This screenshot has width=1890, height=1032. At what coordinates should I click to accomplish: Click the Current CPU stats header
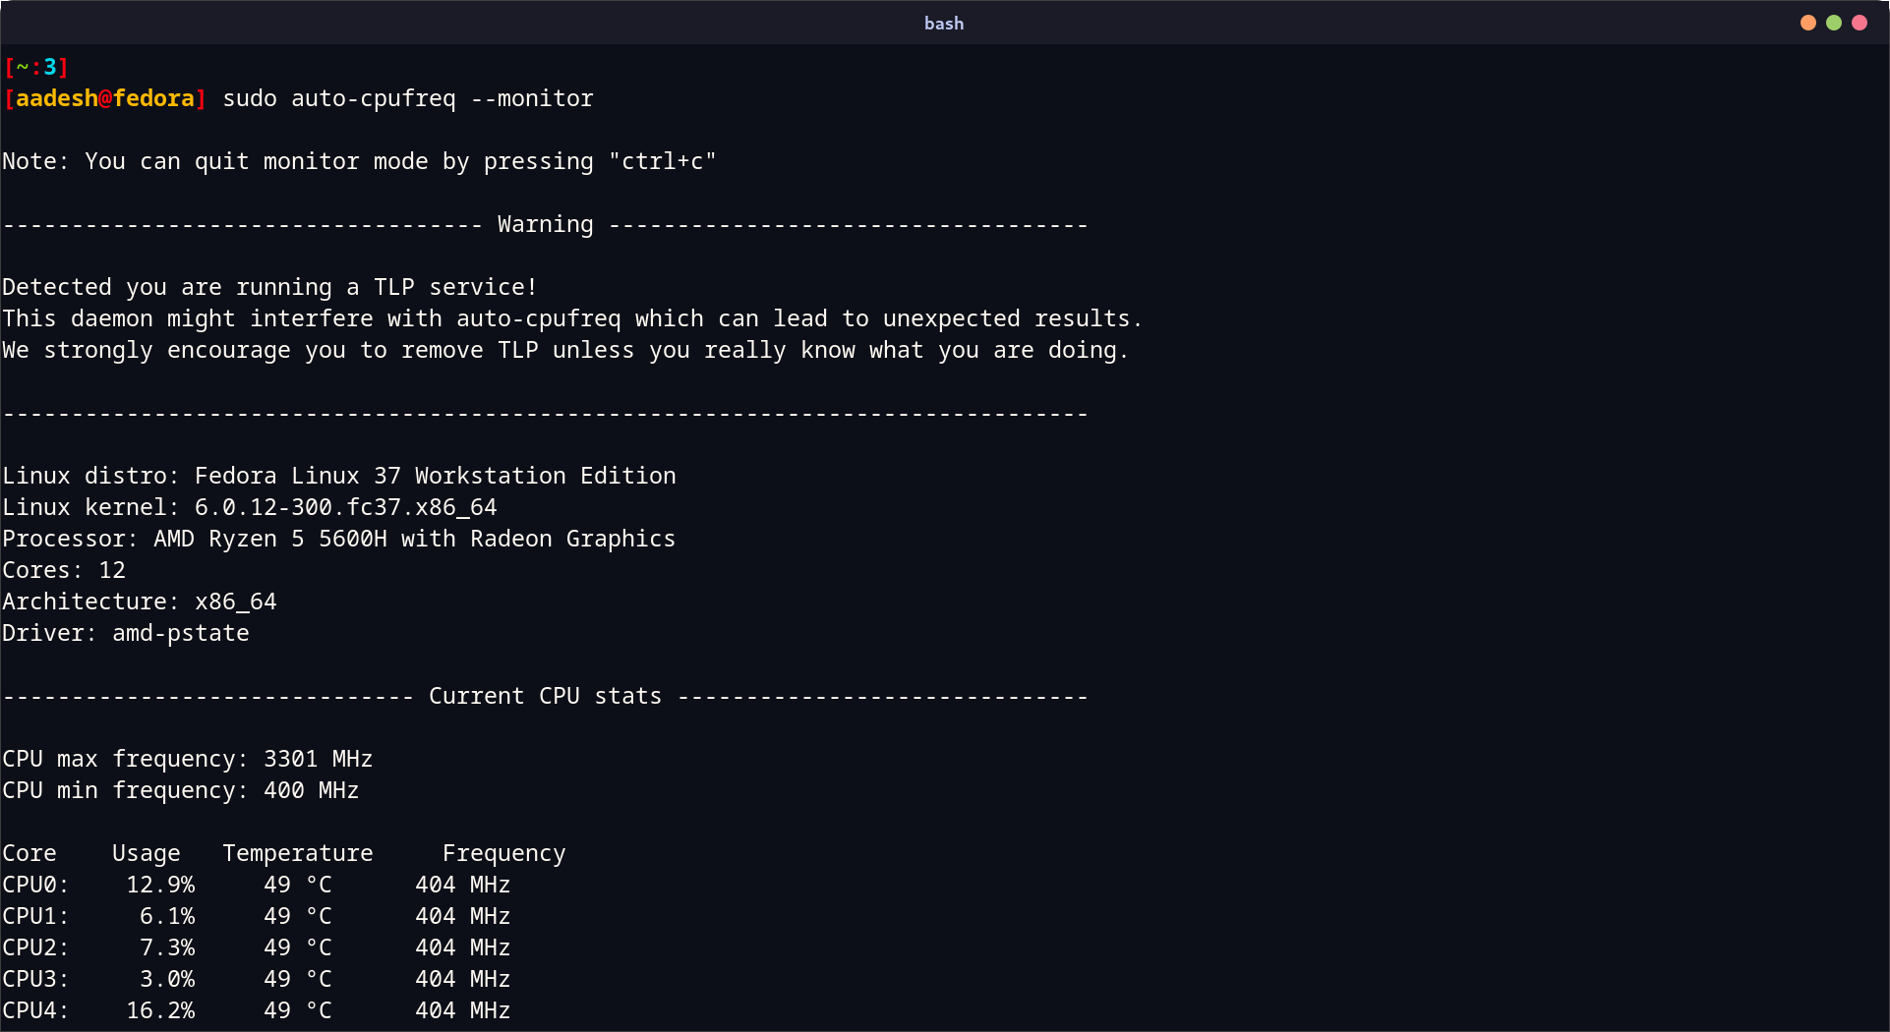pyautogui.click(x=544, y=696)
